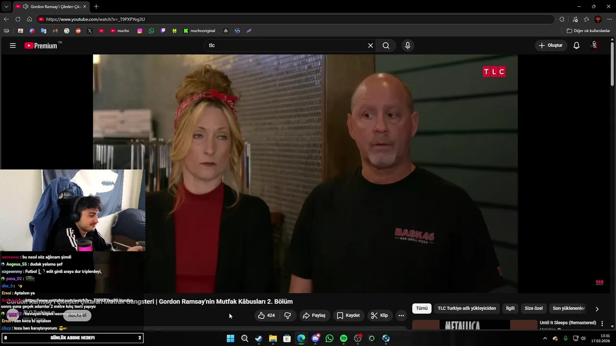Open the mucho YouTube bookmark
Screen dimensions: 616x346
tap(120, 31)
